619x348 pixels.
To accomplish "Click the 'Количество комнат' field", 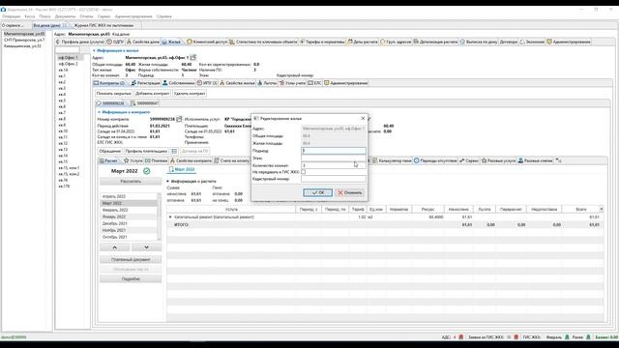I will tap(334, 165).
